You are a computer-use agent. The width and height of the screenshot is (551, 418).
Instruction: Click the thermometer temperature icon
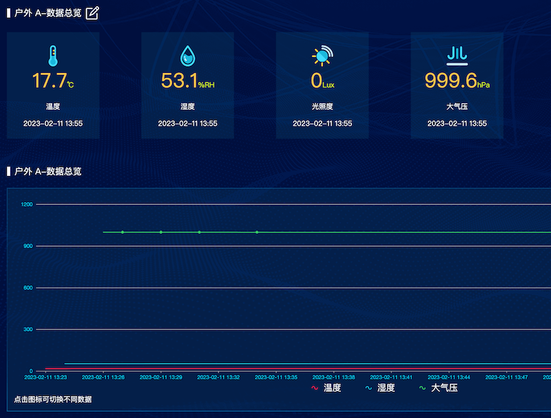pyautogui.click(x=53, y=56)
